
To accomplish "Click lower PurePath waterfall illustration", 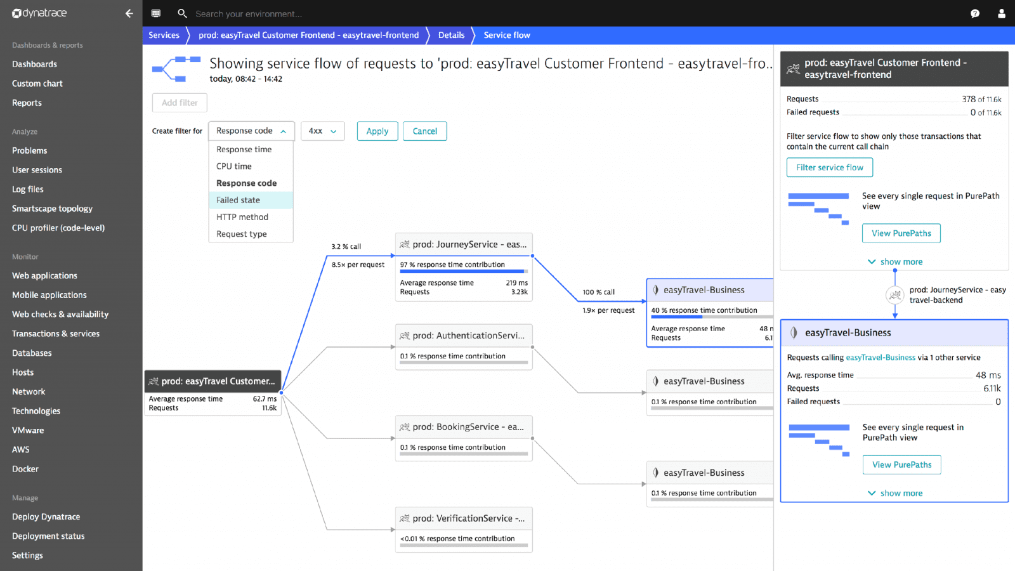I will 819,440.
